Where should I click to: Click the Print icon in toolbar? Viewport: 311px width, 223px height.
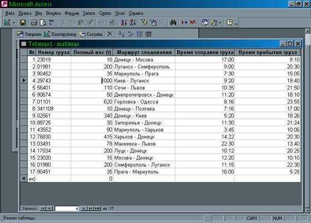pos(34,23)
